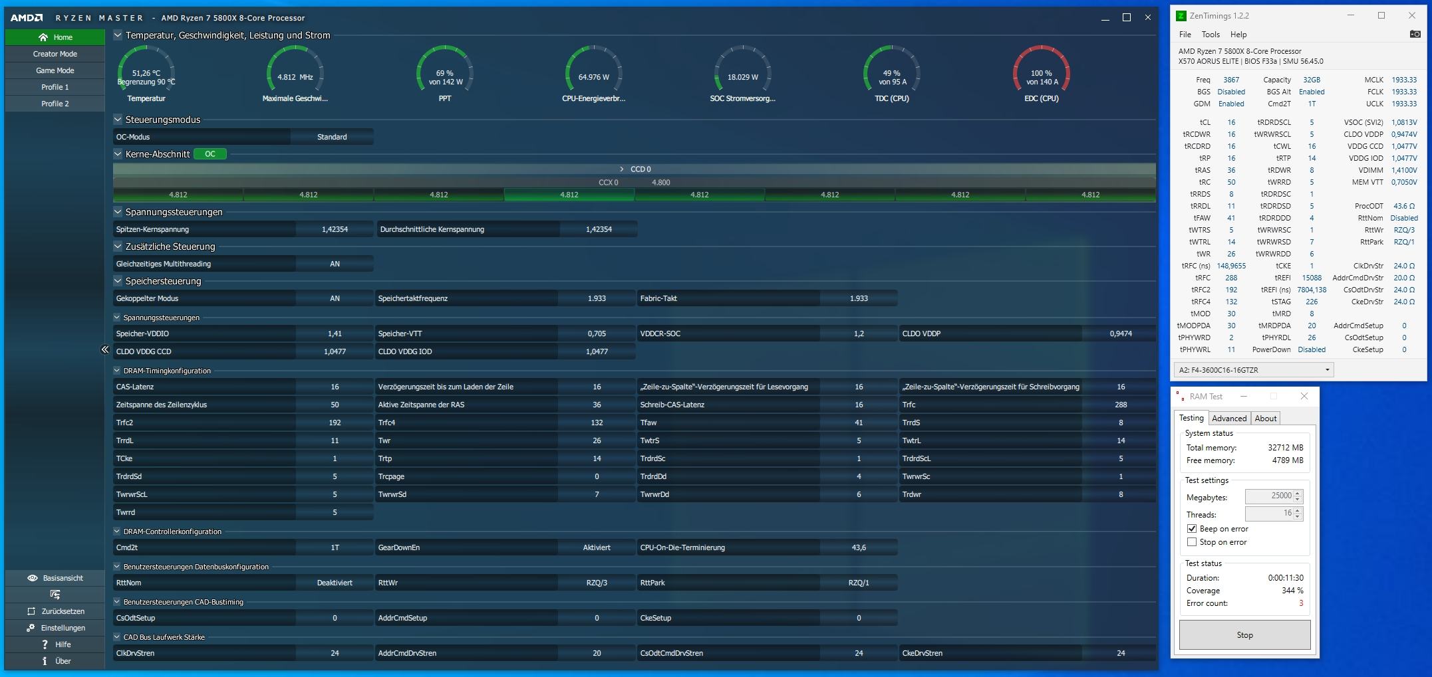This screenshot has width=1432, height=677.
Task: Collapse the Steuerungsmodus section
Action: pyautogui.click(x=118, y=120)
